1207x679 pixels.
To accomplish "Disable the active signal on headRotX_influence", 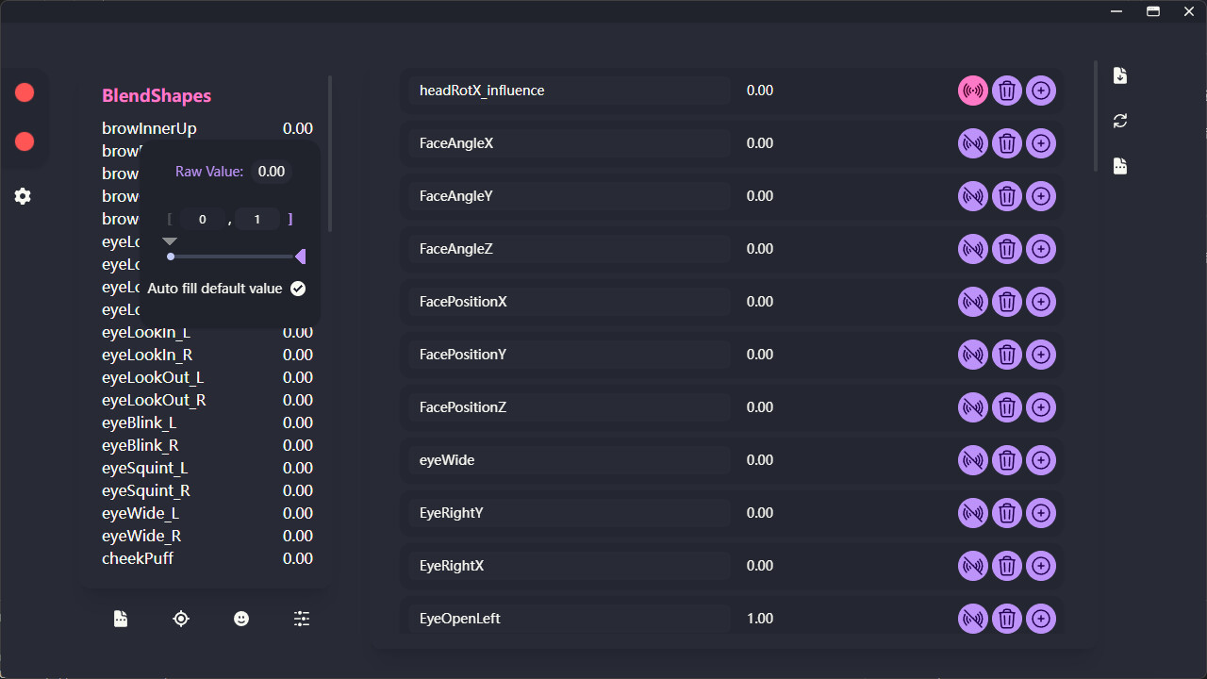I will (972, 91).
